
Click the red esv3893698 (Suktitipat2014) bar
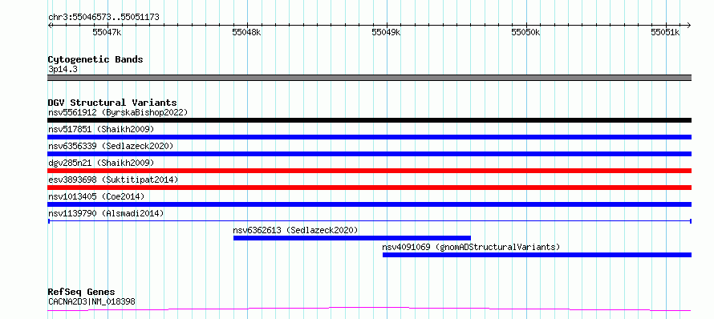coord(369,188)
